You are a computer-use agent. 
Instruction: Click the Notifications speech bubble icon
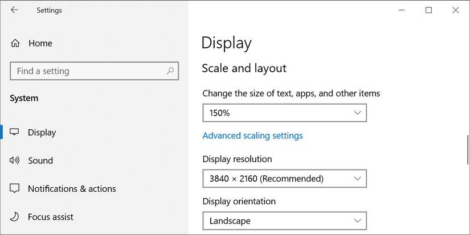tap(15, 188)
